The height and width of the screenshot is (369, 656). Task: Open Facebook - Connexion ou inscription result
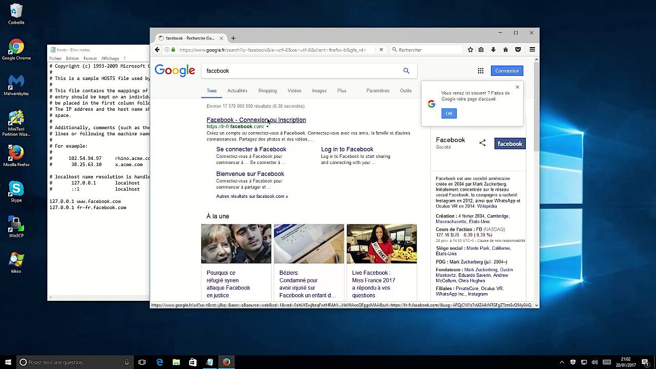tap(256, 120)
